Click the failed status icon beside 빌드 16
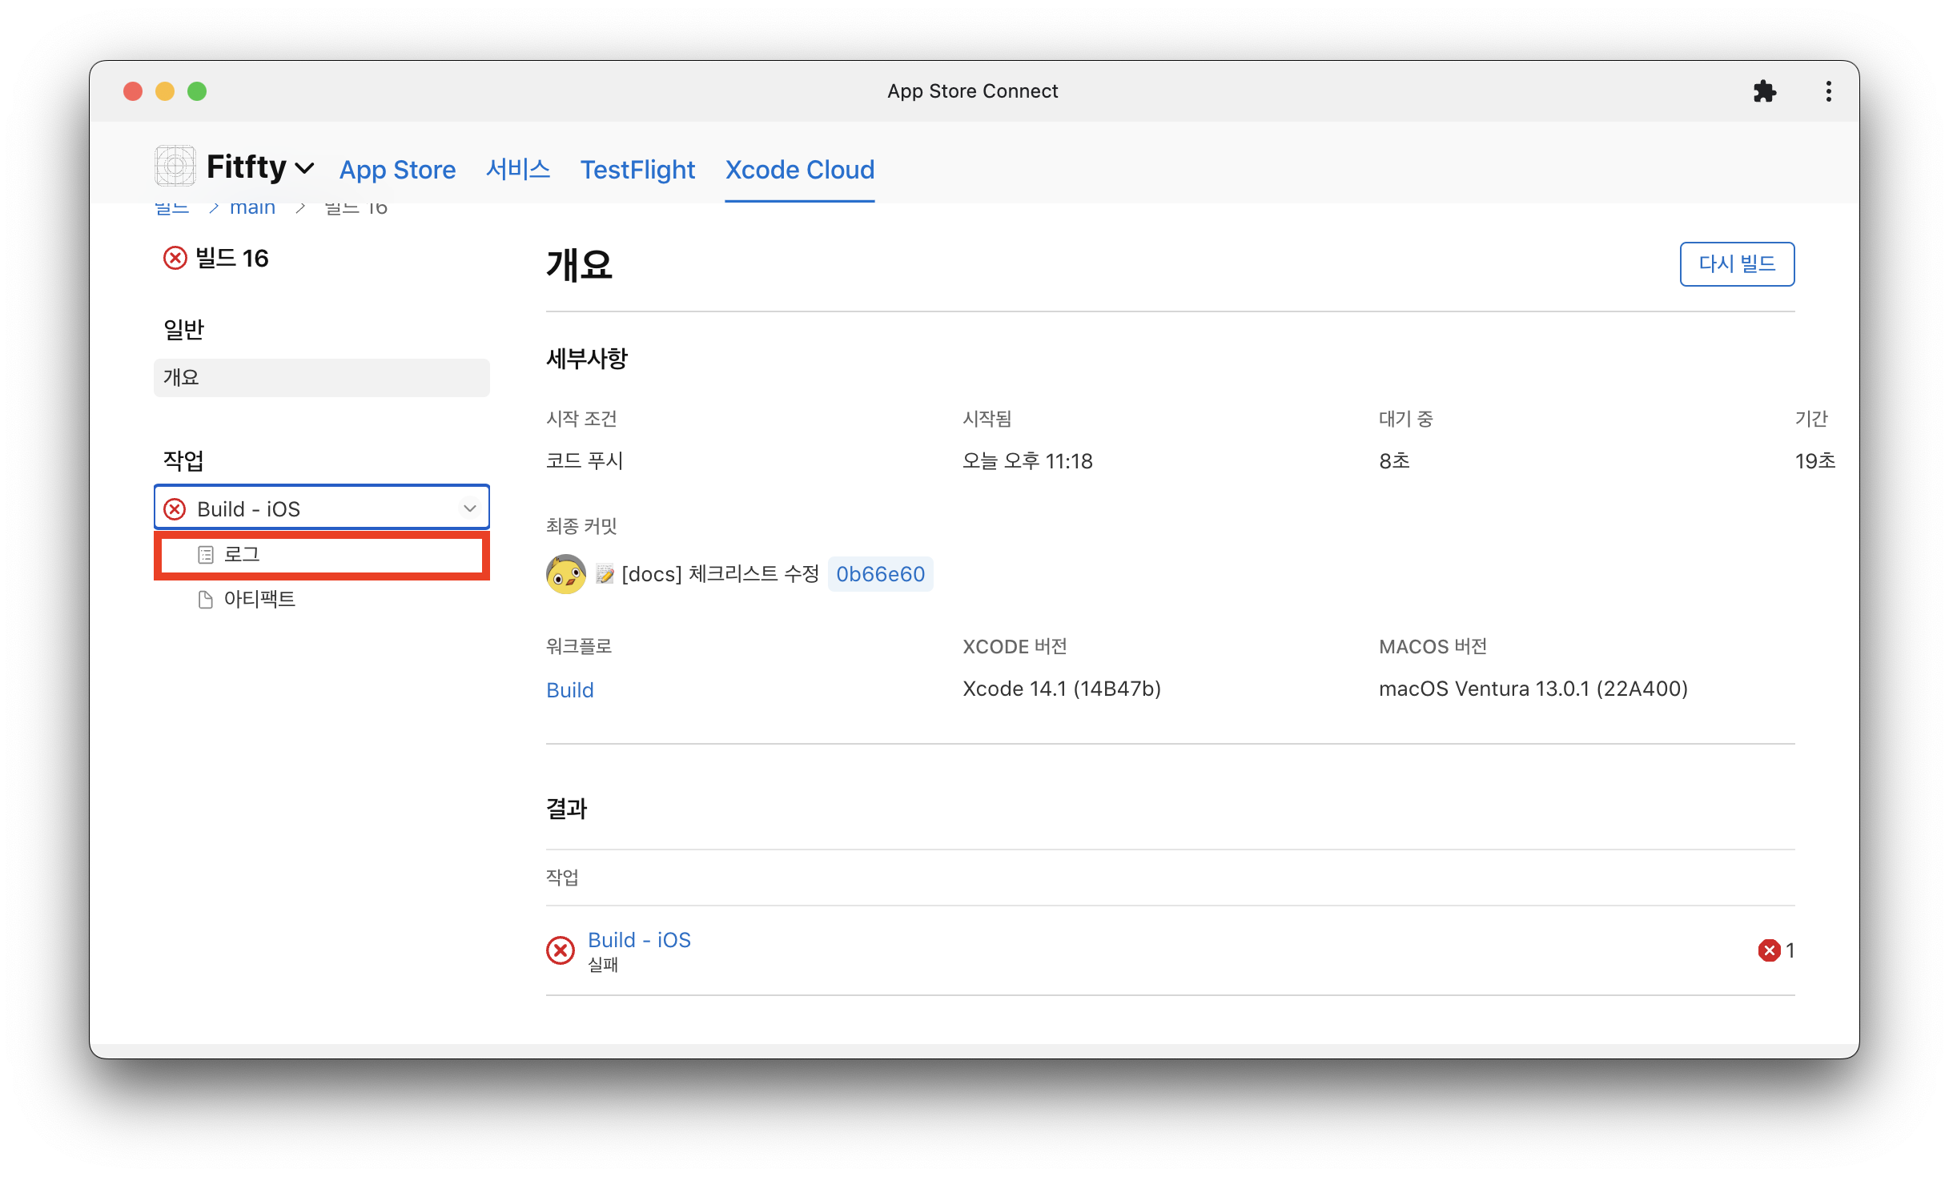1949x1177 pixels. tap(175, 259)
